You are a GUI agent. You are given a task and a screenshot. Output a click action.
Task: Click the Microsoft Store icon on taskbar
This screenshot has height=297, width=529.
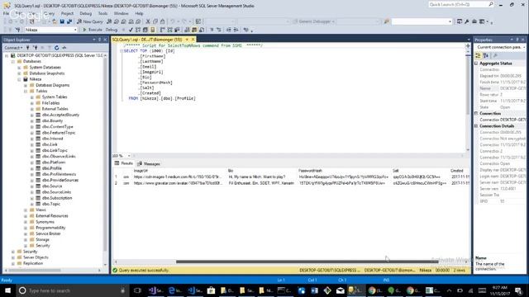(x=212, y=290)
